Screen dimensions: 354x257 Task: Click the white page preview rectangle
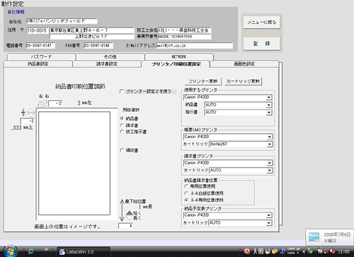tap(74, 163)
